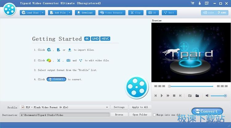Click the Getting Started heading
This screenshot has width=231, height=128.
[x=57, y=39]
